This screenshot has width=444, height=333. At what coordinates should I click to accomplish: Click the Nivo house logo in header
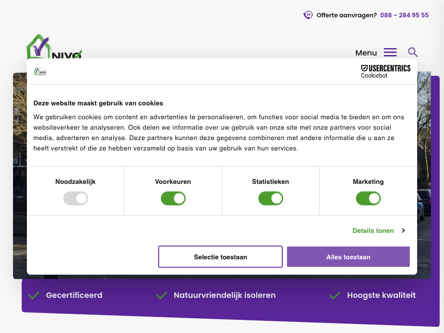coord(48,48)
